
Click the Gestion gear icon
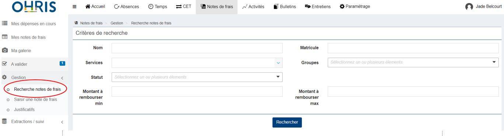[5, 77]
